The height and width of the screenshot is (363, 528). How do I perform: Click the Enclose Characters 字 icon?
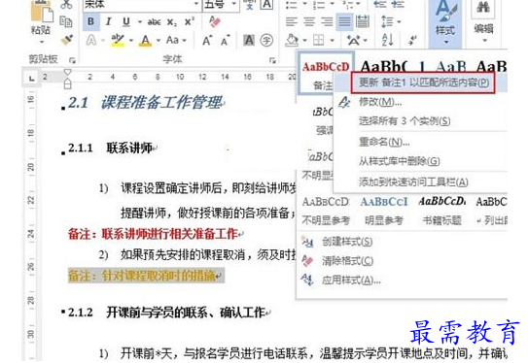click(x=266, y=41)
